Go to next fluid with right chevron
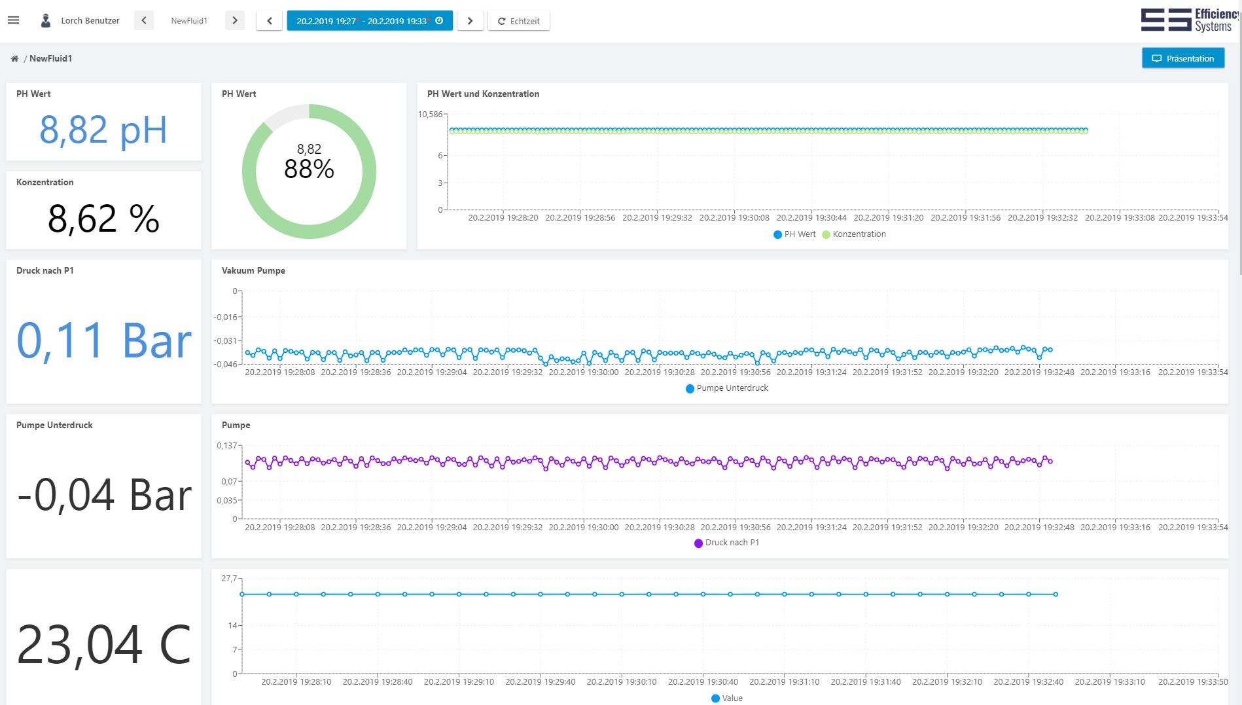Viewport: 1242px width, 705px height. point(235,20)
